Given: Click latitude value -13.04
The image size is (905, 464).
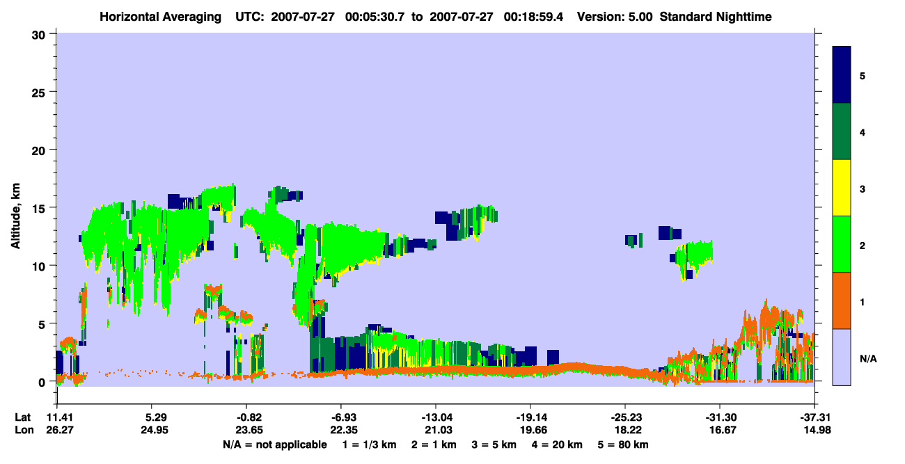Looking at the screenshot, I should [x=436, y=418].
